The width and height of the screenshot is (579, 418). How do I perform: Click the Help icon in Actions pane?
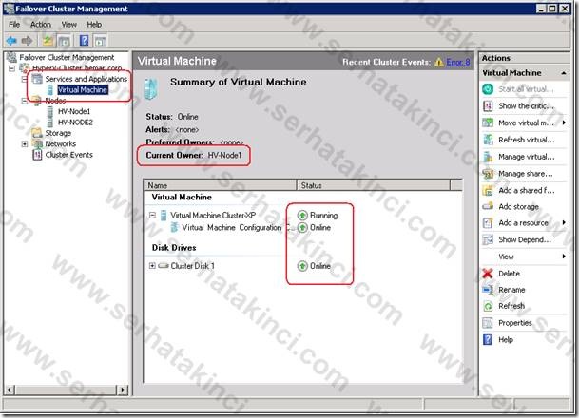click(488, 339)
